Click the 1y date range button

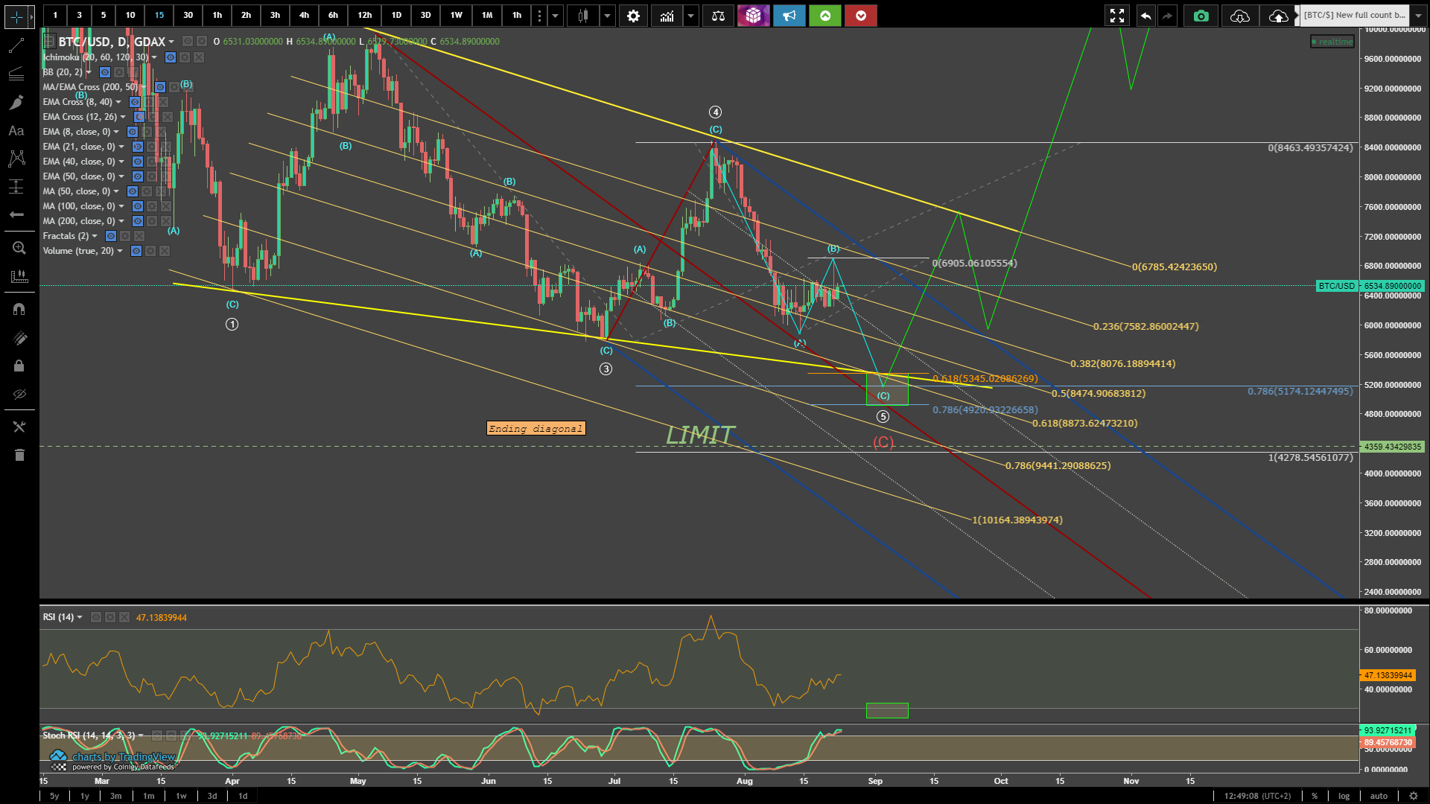coord(85,796)
